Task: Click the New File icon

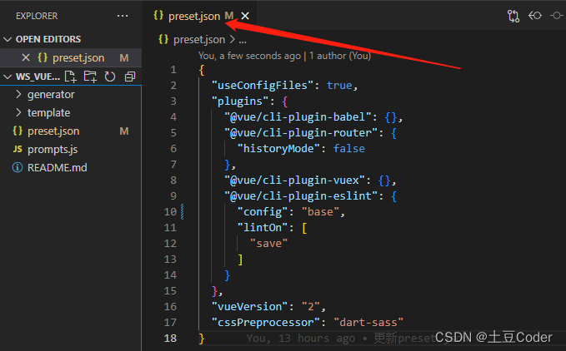Action: pyautogui.click(x=70, y=77)
